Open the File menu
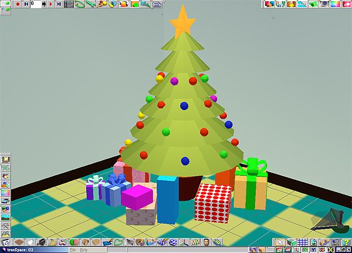The image size is (352, 253). point(73,249)
